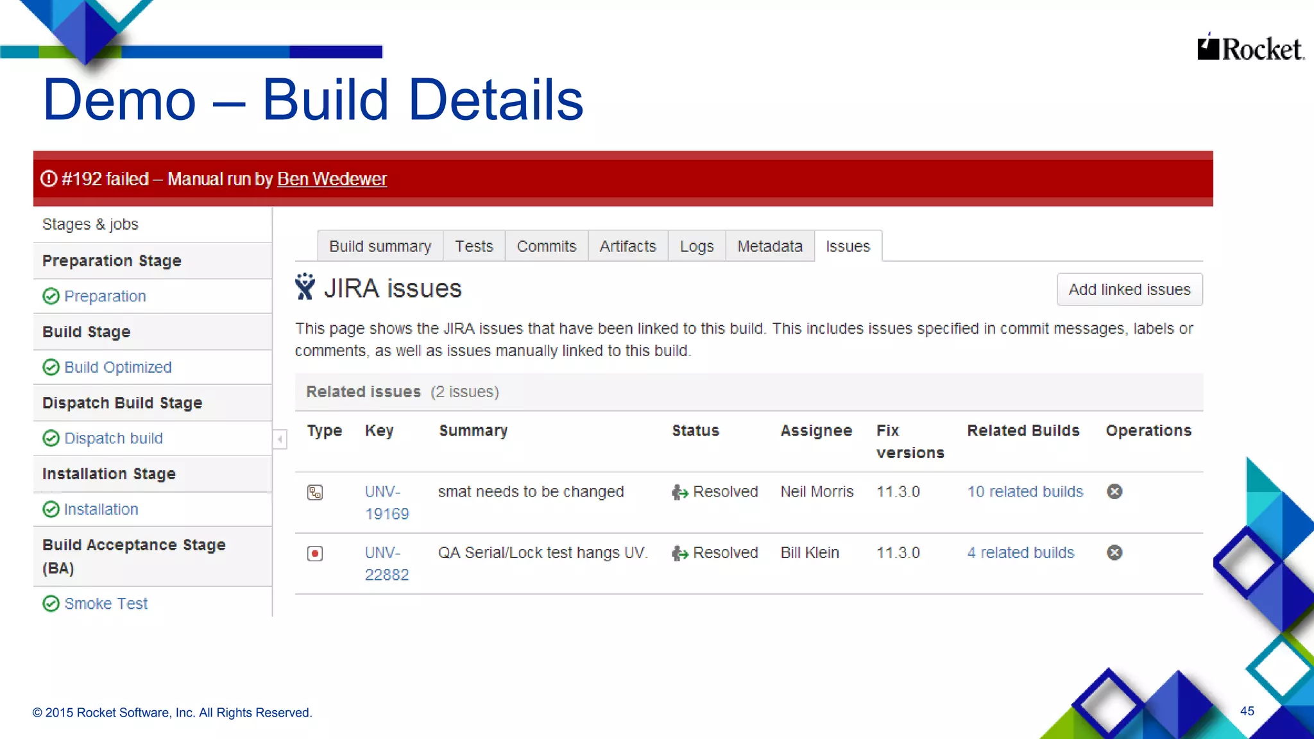1314x739 pixels.
Task: Open the 10 related builds link
Action: point(1025,492)
